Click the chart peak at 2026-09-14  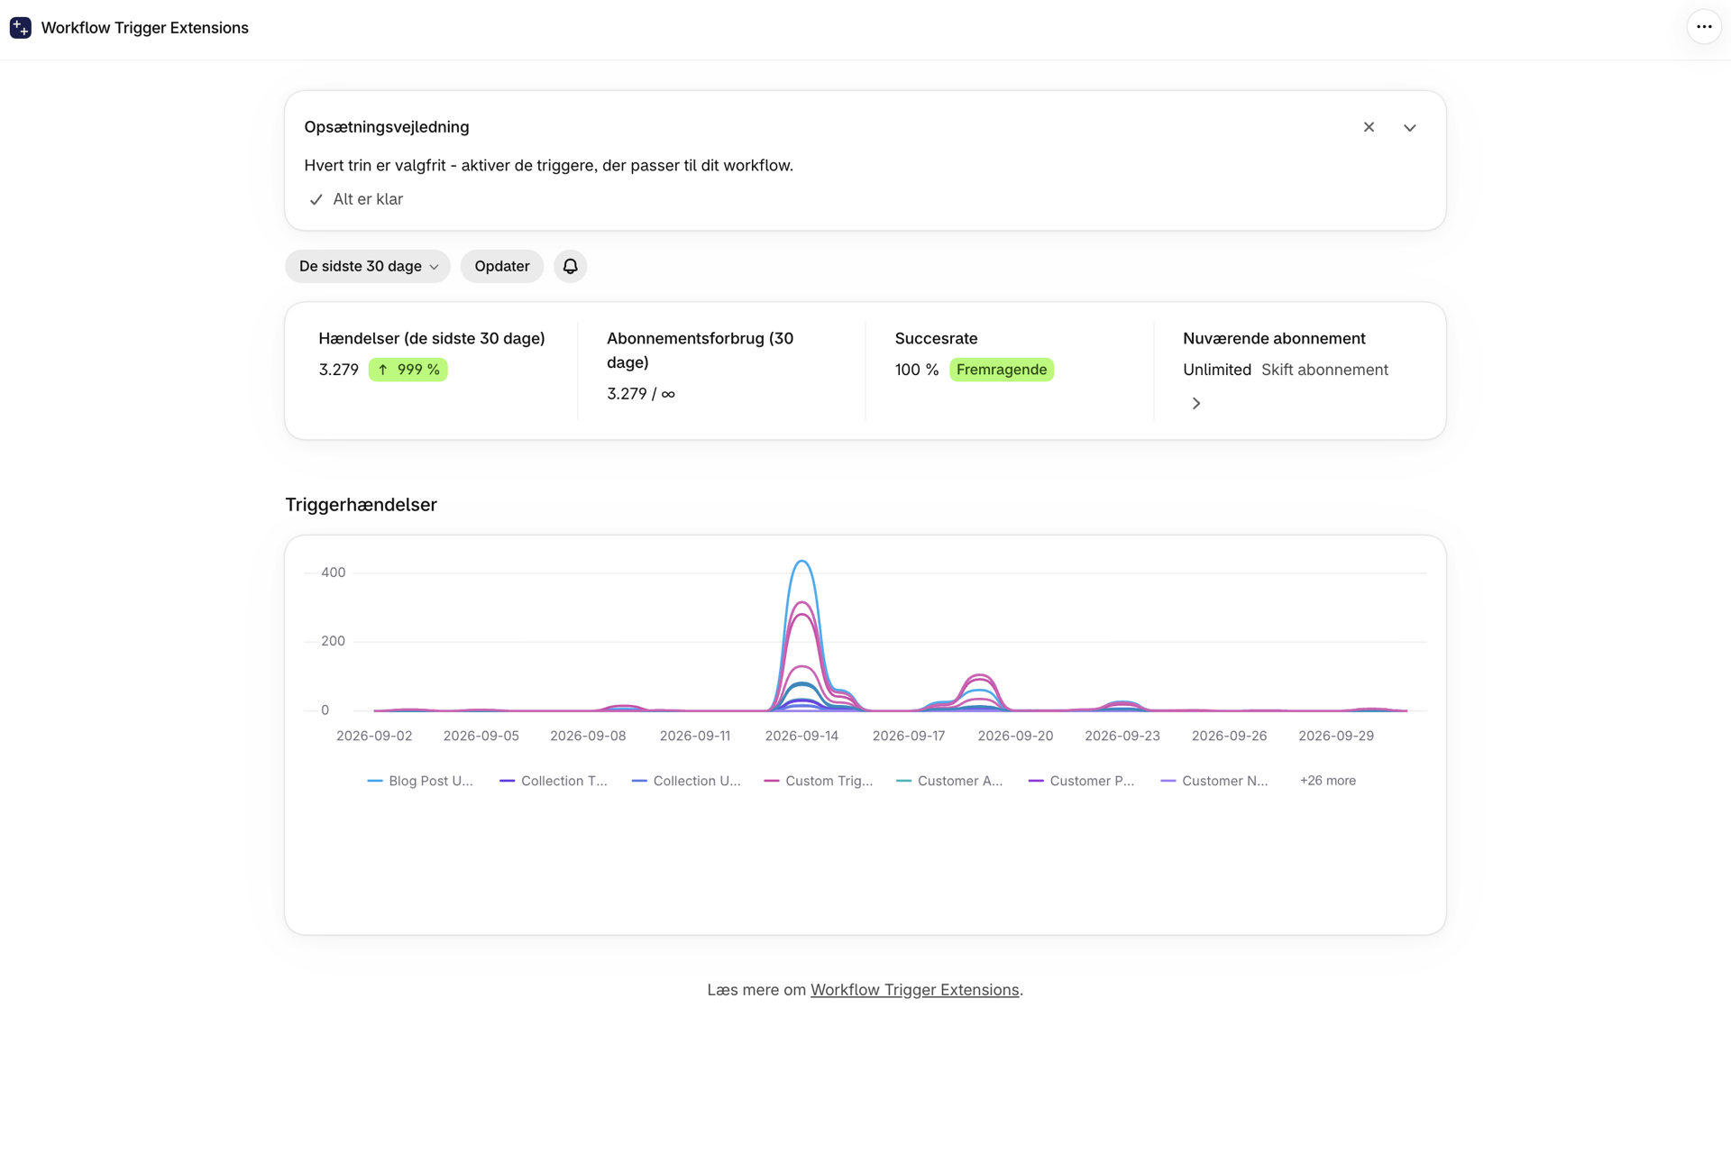click(x=801, y=562)
